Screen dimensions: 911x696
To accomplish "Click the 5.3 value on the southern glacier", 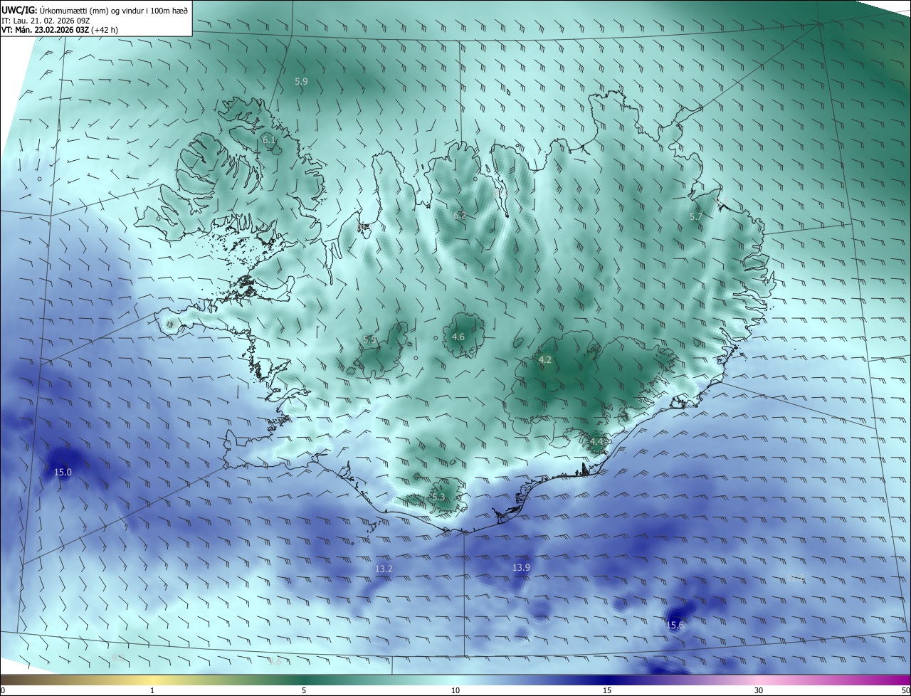I will click(x=438, y=497).
